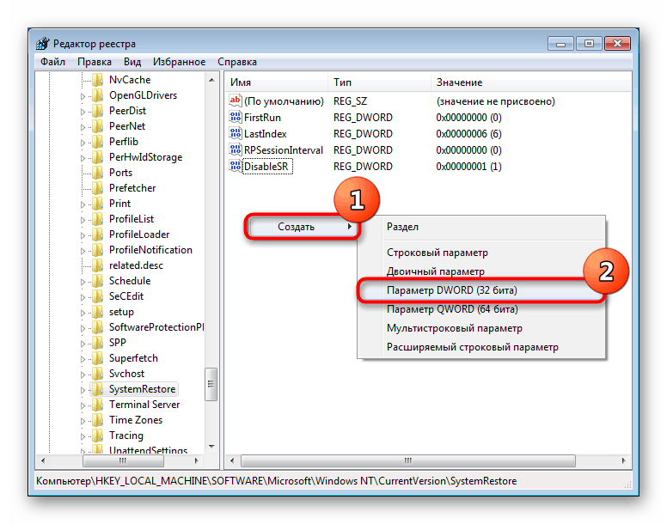The height and width of the screenshot is (524, 667).
Task: Open the Избранное menu
Action: [x=179, y=62]
